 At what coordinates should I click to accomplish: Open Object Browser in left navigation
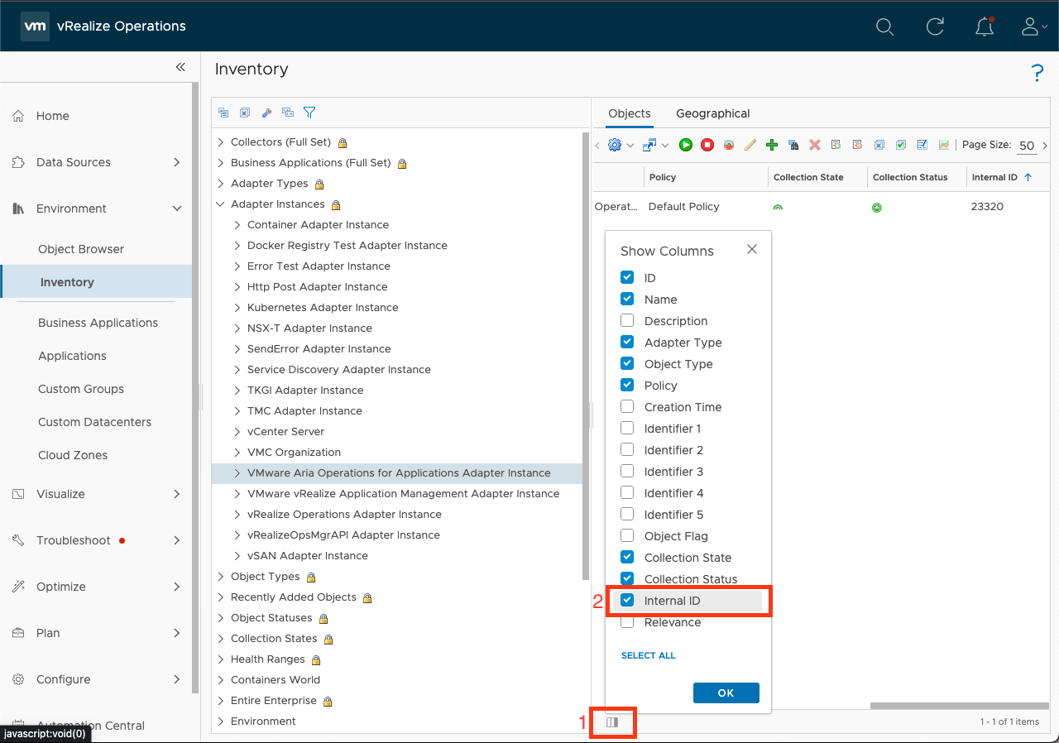pyautogui.click(x=81, y=249)
